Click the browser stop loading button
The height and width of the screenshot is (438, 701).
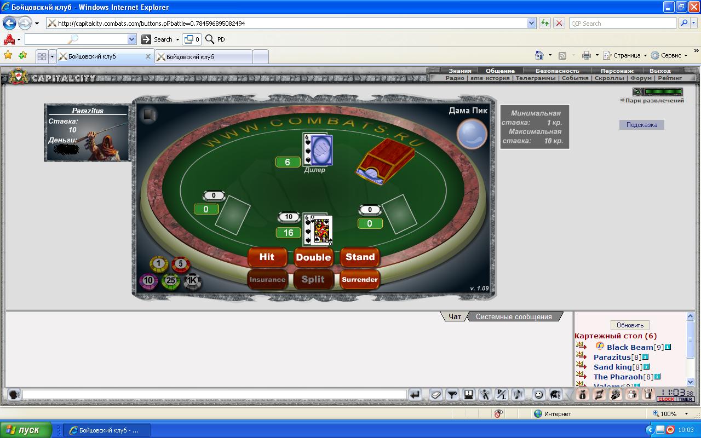pyautogui.click(x=559, y=24)
